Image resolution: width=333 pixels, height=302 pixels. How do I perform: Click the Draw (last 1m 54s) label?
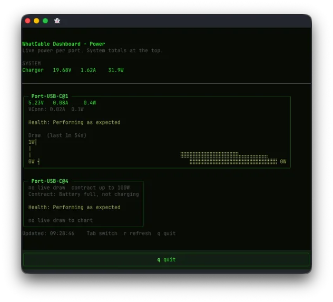[x=57, y=135]
